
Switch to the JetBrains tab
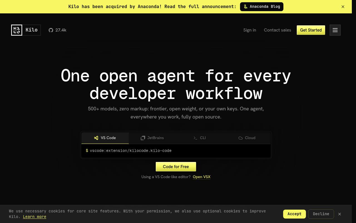pyautogui.click(x=152, y=138)
